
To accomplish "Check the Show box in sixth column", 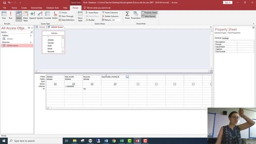I will (x=156, y=84).
